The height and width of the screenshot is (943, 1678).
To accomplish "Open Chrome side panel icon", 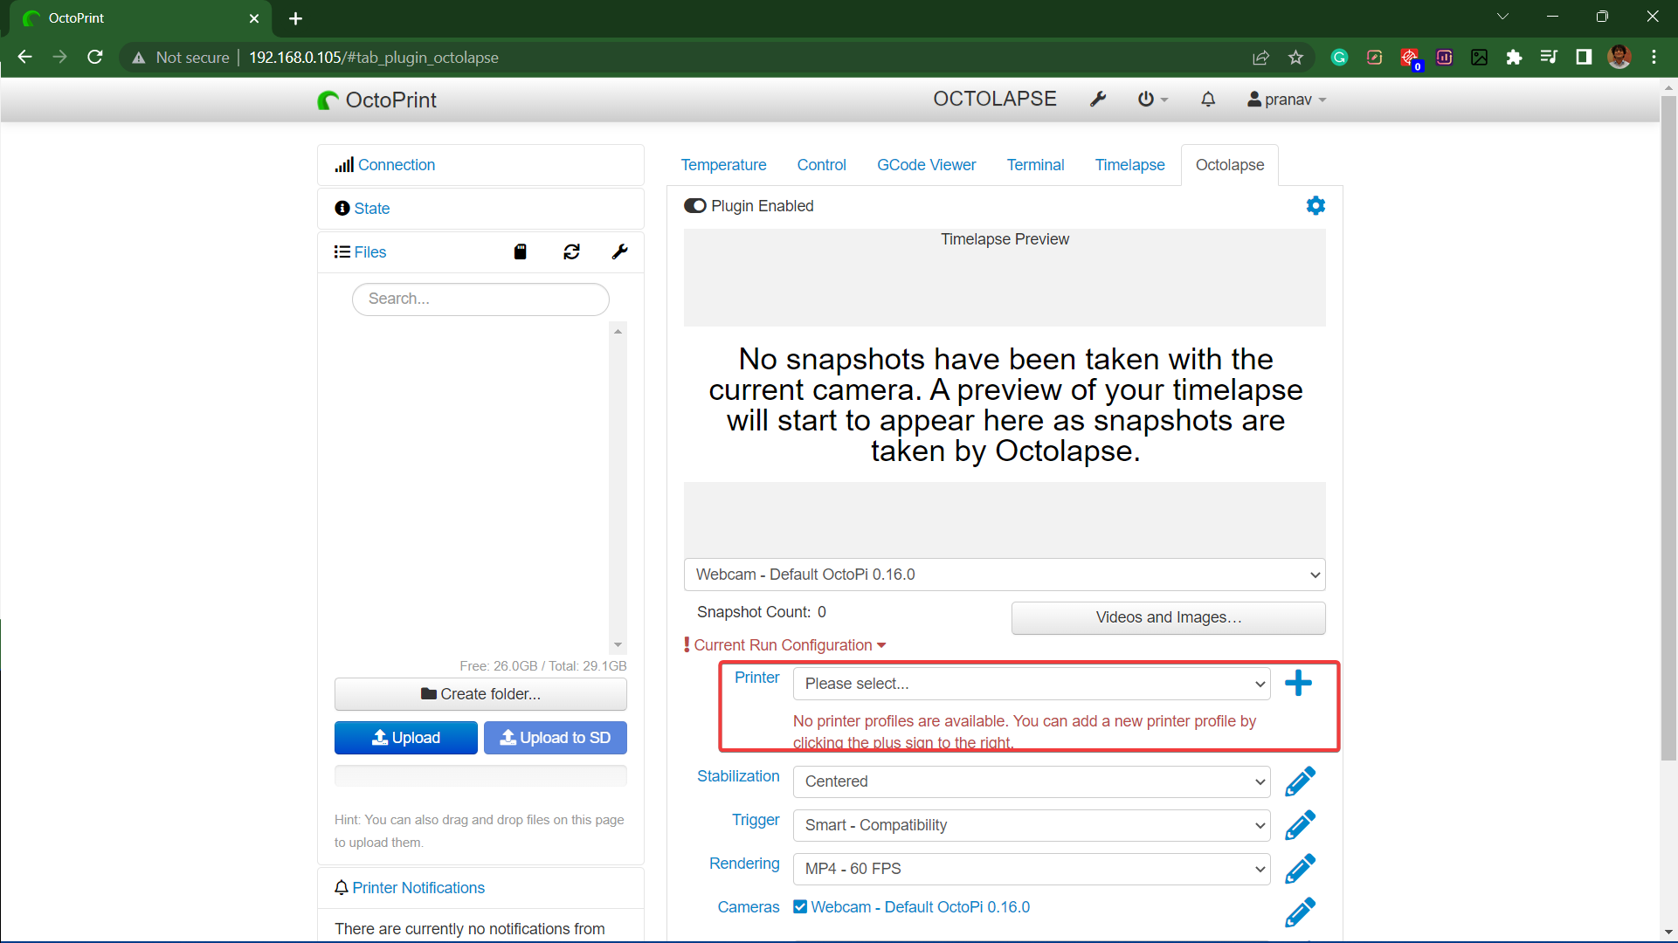I will [x=1584, y=58].
